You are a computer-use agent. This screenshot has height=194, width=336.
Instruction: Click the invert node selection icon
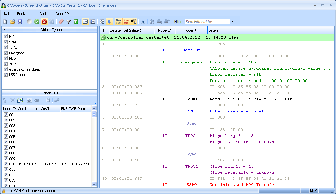[x=20, y=100]
